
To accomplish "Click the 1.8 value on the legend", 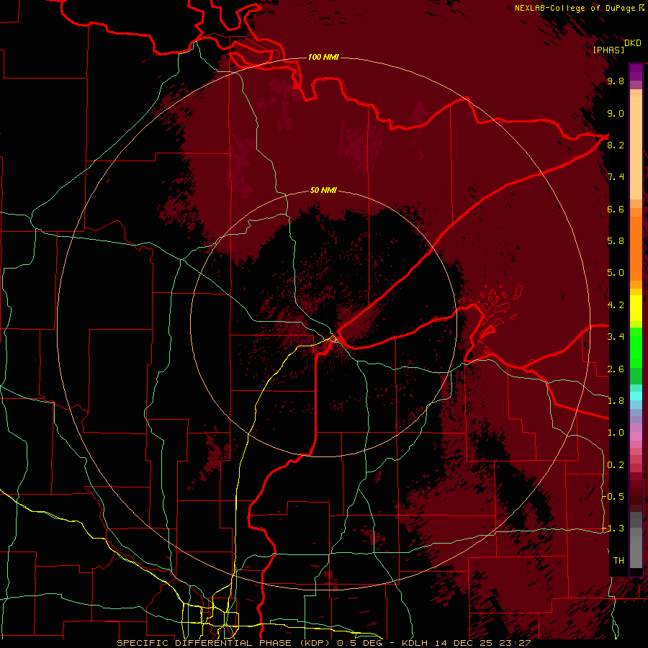I will [616, 401].
